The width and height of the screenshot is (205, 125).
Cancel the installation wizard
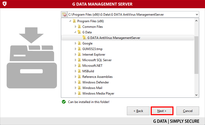188,111
